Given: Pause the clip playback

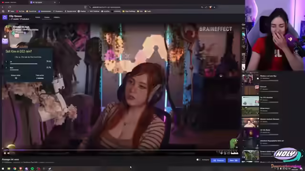Looking at the screenshot, I should point(5,153).
